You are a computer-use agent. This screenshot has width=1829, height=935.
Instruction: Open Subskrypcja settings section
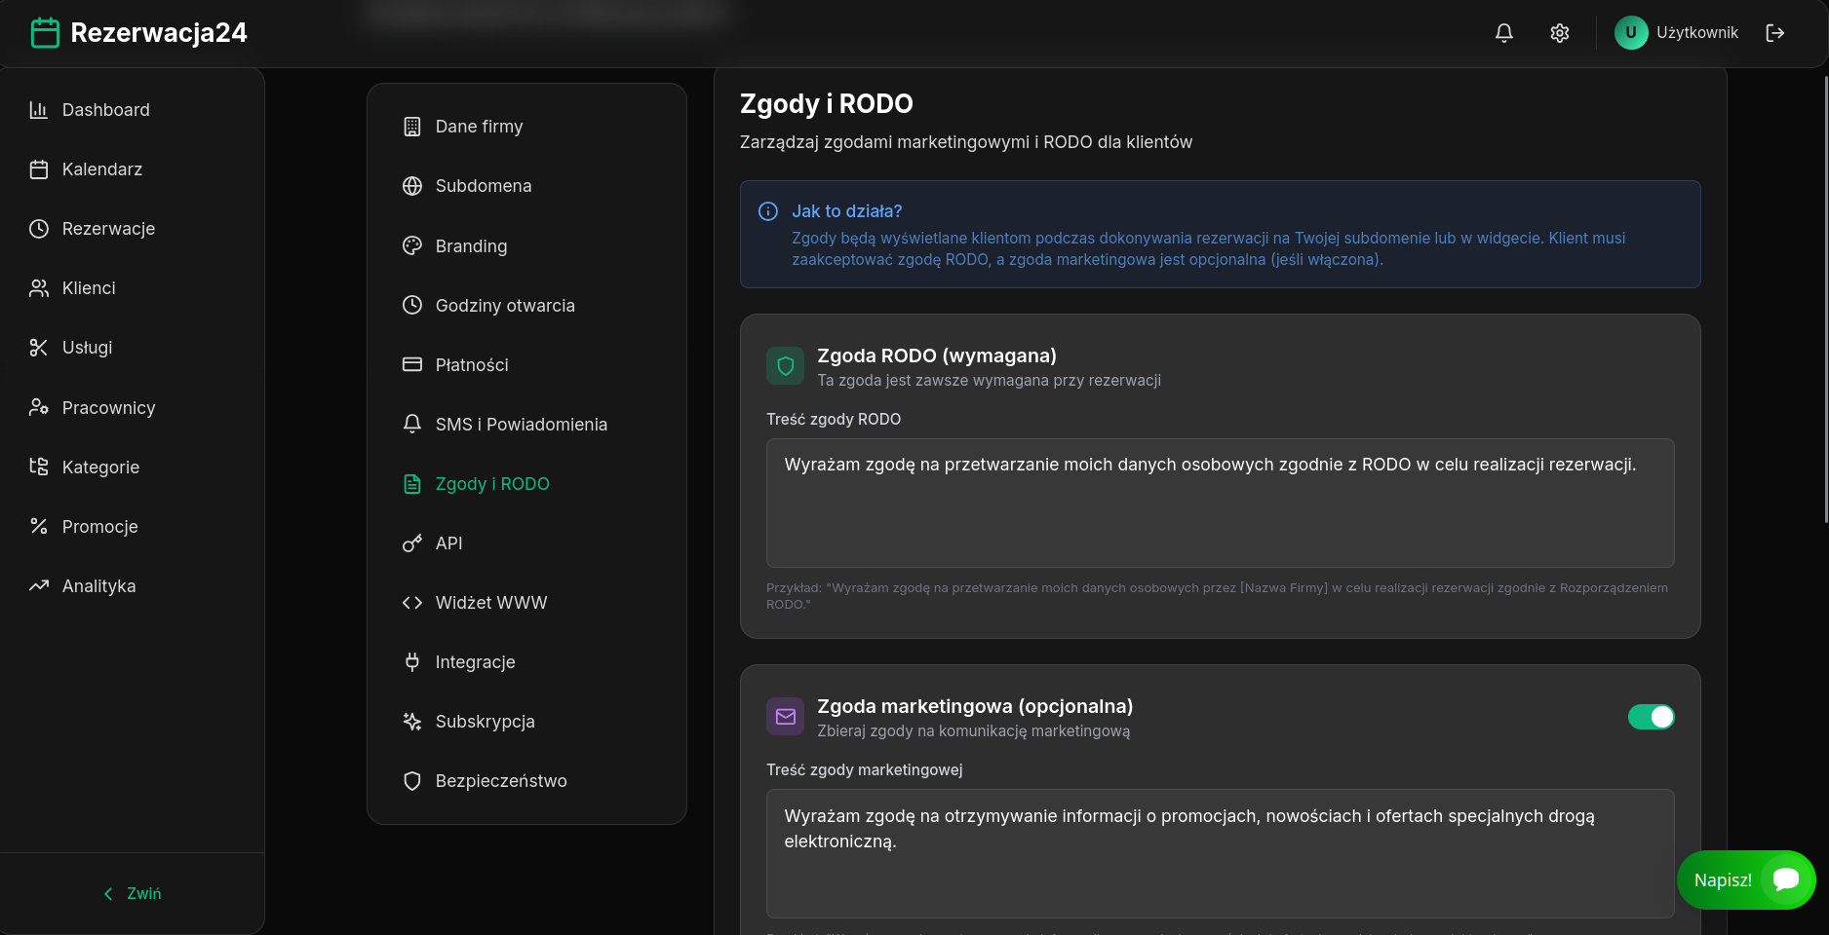pyautogui.click(x=485, y=722)
